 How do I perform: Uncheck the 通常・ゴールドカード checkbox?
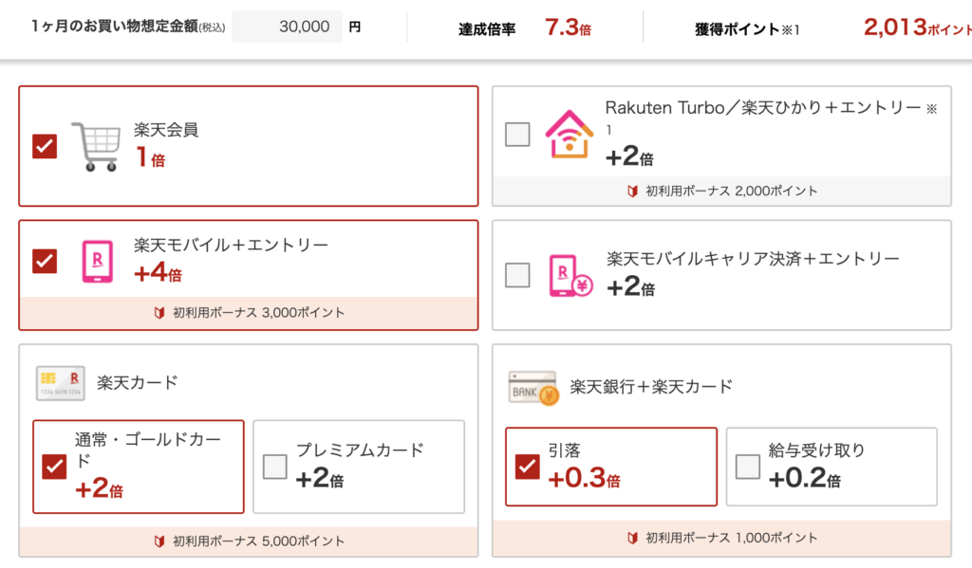pyautogui.click(x=54, y=467)
